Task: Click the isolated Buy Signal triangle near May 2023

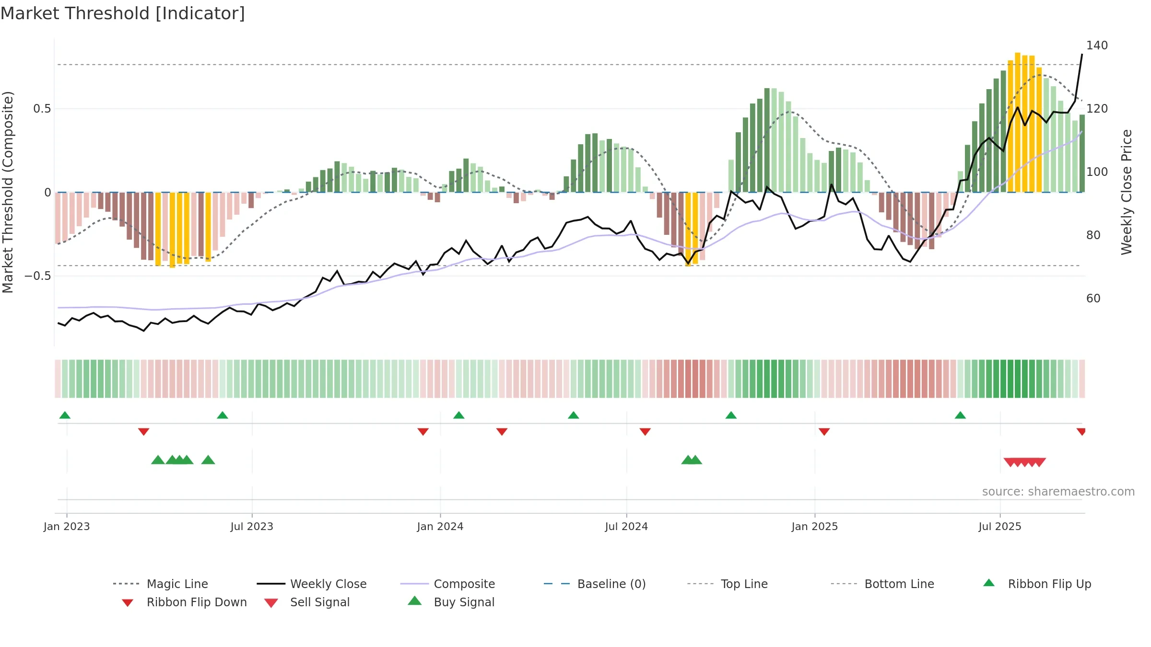Action: 208,460
